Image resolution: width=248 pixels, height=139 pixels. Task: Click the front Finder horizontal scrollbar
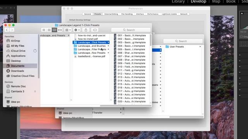click(126, 106)
